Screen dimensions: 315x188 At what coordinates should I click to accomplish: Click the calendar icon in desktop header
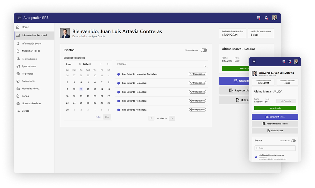pos(258,18)
